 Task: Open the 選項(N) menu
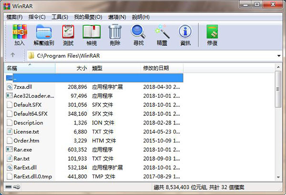pos(117,17)
